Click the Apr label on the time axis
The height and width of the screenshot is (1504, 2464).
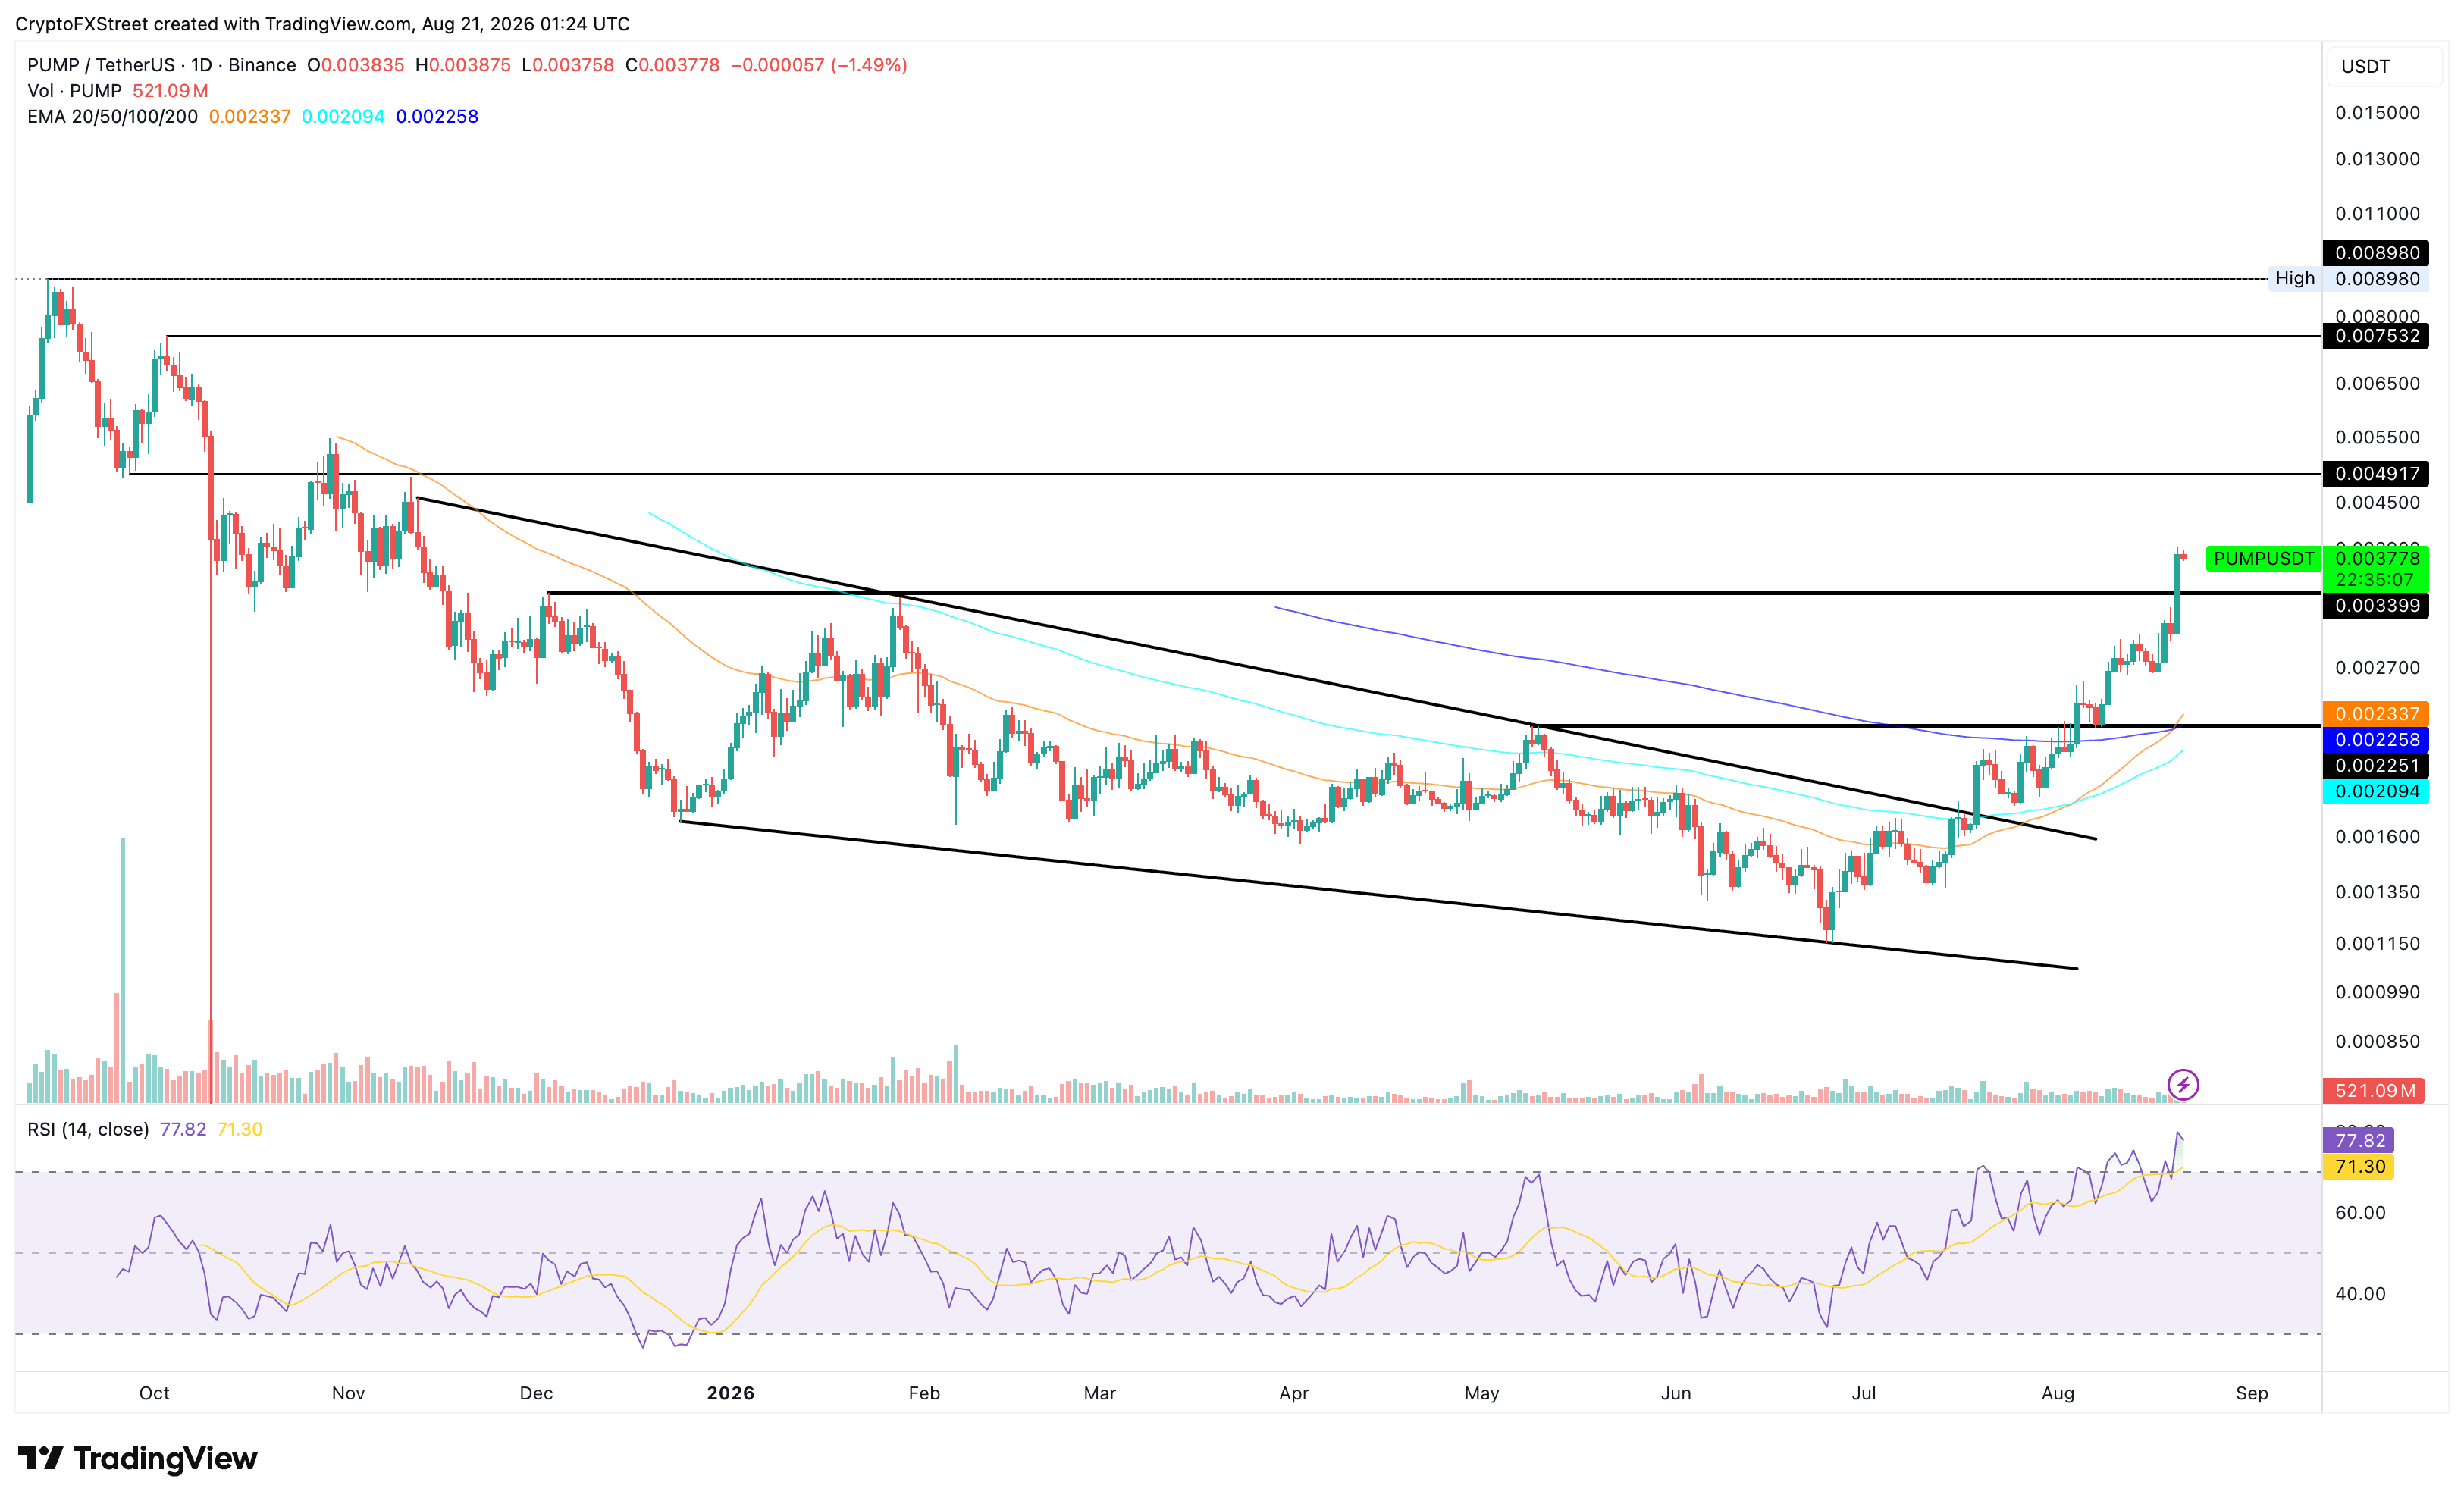pos(1293,1393)
